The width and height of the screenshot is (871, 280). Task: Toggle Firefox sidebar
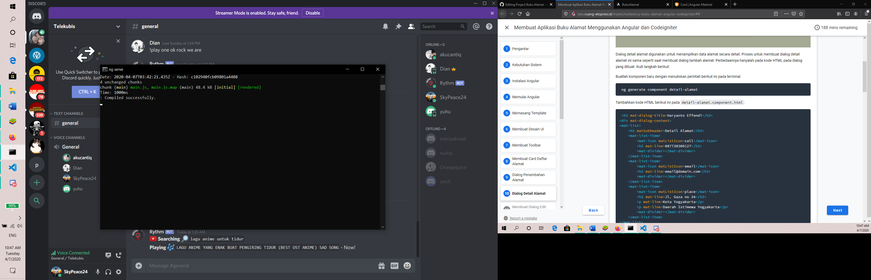coord(847,14)
